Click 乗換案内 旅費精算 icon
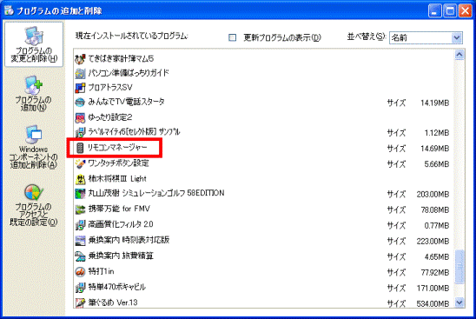The height and width of the screenshot is (319, 476). [80, 256]
